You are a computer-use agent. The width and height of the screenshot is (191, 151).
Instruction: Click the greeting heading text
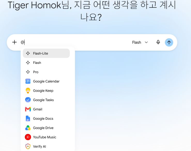(x=92, y=11)
